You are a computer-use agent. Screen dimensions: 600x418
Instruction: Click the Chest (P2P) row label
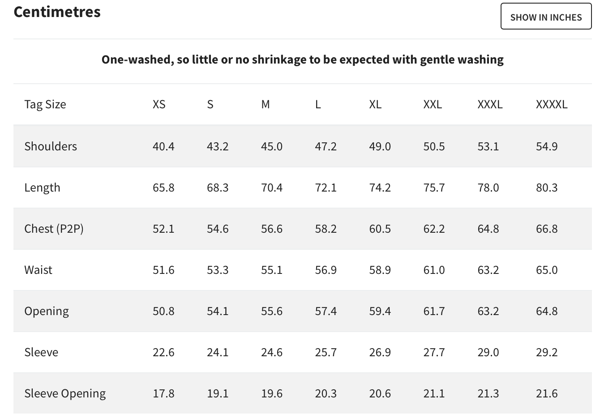click(54, 229)
